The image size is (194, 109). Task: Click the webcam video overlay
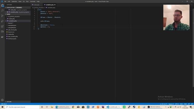point(176,18)
